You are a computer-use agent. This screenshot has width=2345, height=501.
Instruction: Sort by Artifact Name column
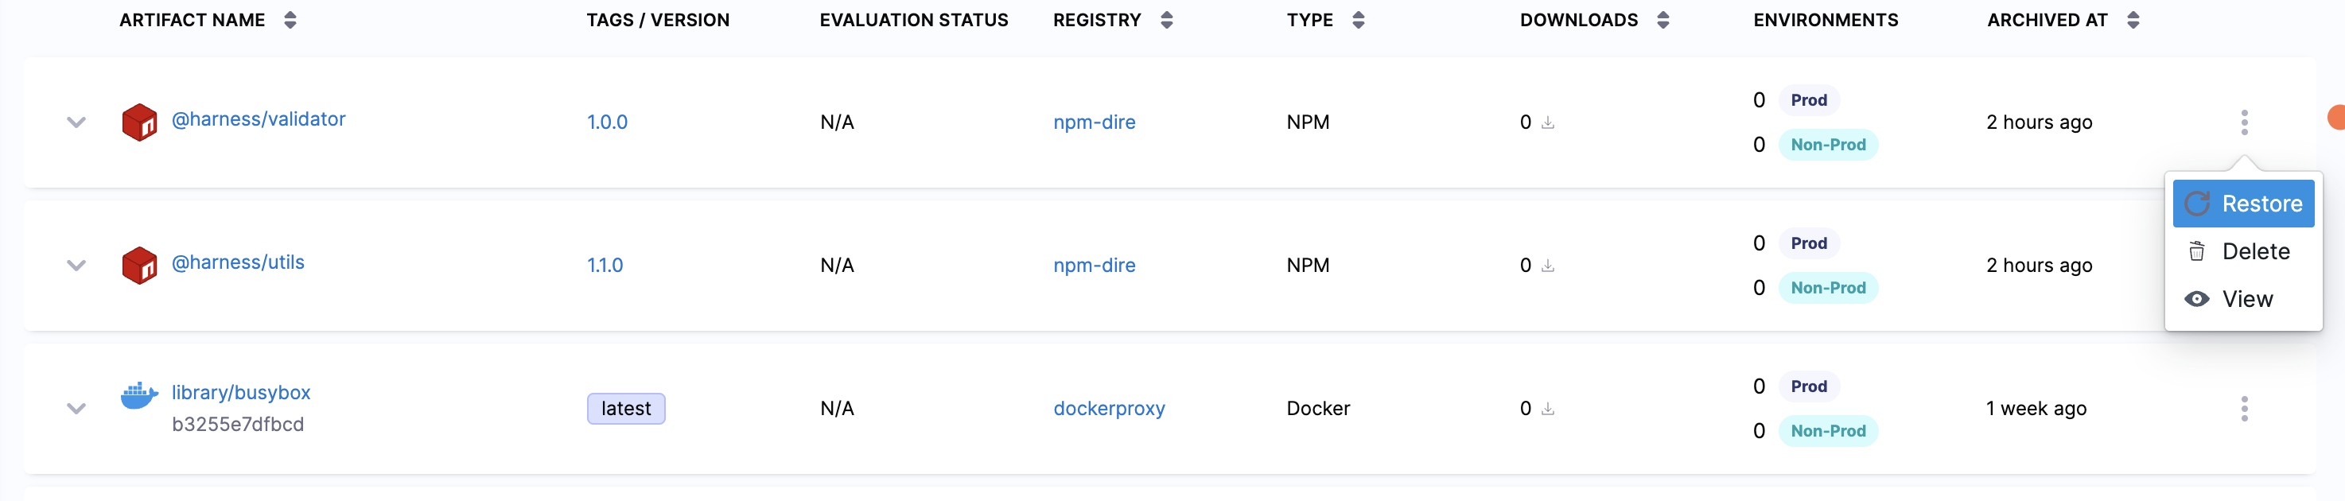coord(290,20)
